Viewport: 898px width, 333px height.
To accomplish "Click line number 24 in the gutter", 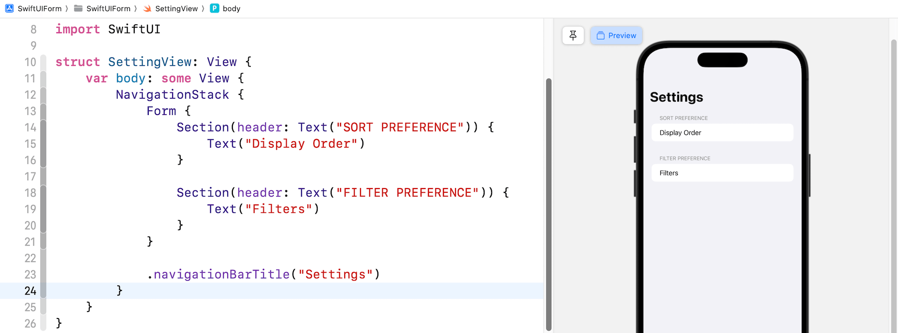I will coord(30,291).
